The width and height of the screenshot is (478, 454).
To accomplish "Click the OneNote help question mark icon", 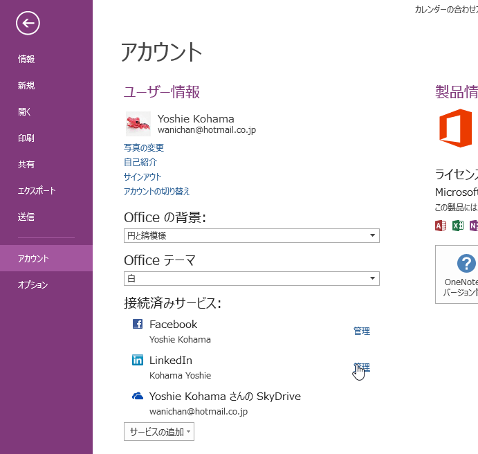I will click(466, 263).
